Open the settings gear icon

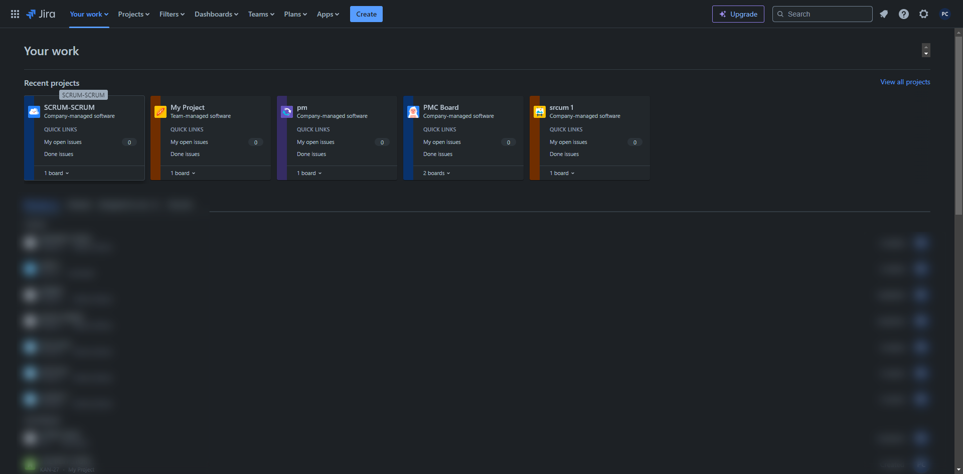point(924,14)
